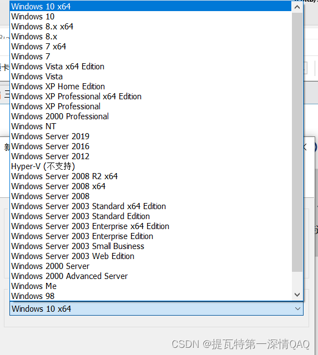Screen dimensions: 318x355
Task: Select the Windows NT option
Action: point(150,126)
